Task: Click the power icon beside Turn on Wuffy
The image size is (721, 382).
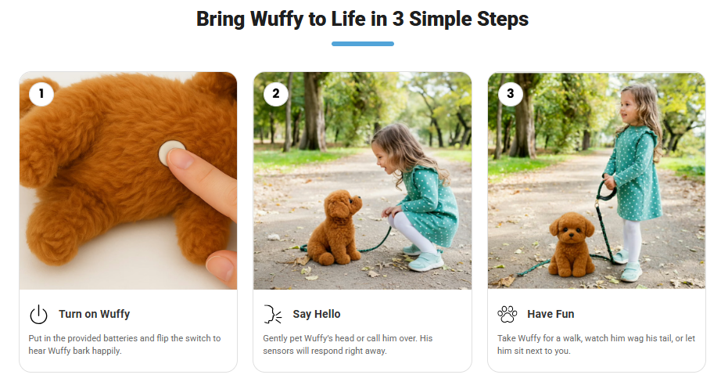Action: (x=38, y=315)
